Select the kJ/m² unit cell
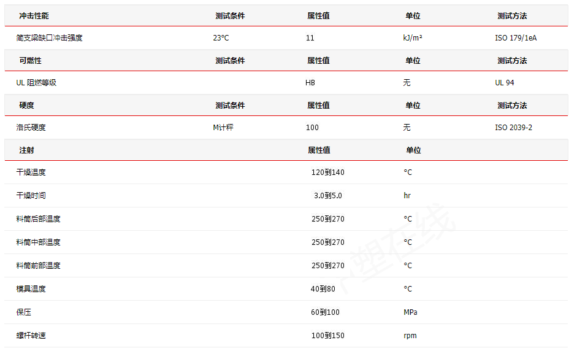Viewport: 577px width, 348px height. (x=413, y=38)
